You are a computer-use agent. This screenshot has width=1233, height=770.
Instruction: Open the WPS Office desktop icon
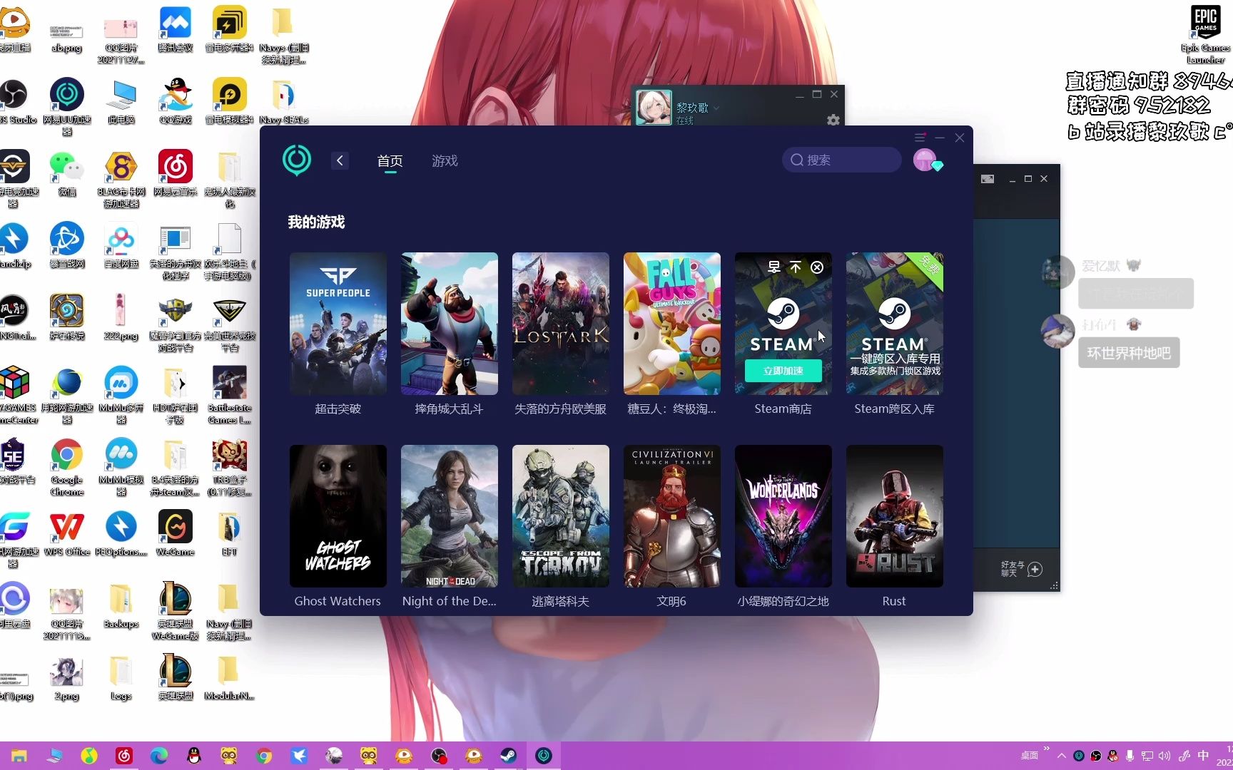point(67,533)
